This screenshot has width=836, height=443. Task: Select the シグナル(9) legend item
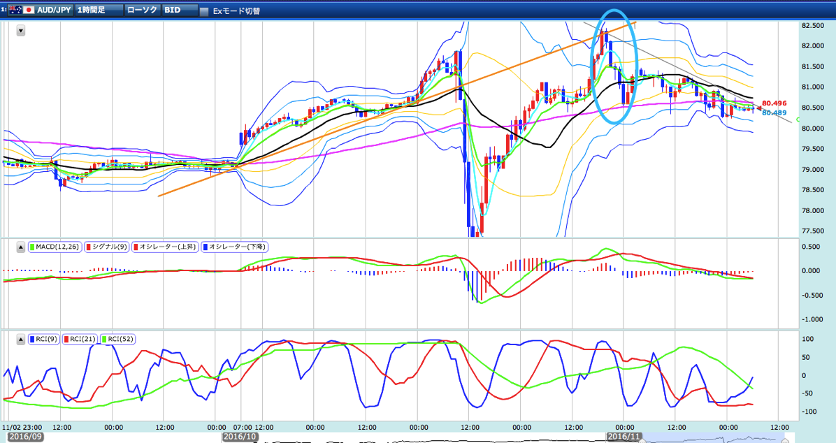pos(106,247)
